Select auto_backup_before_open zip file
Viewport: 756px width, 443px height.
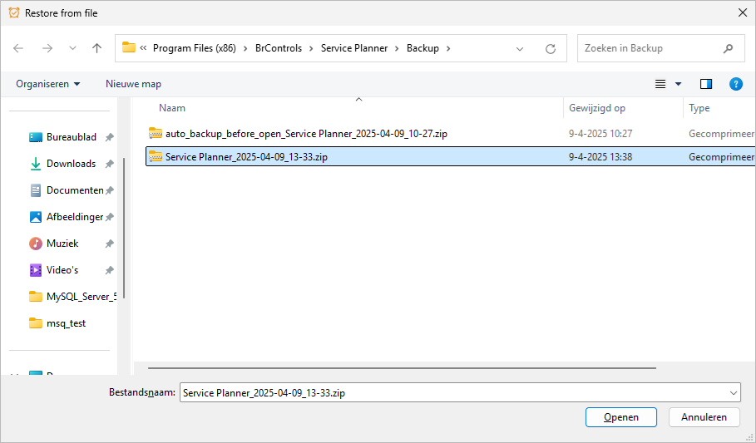tap(306, 134)
